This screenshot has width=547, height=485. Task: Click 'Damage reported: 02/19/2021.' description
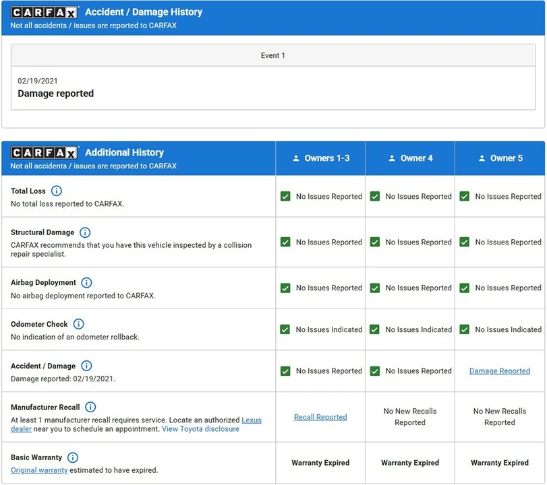point(63,379)
